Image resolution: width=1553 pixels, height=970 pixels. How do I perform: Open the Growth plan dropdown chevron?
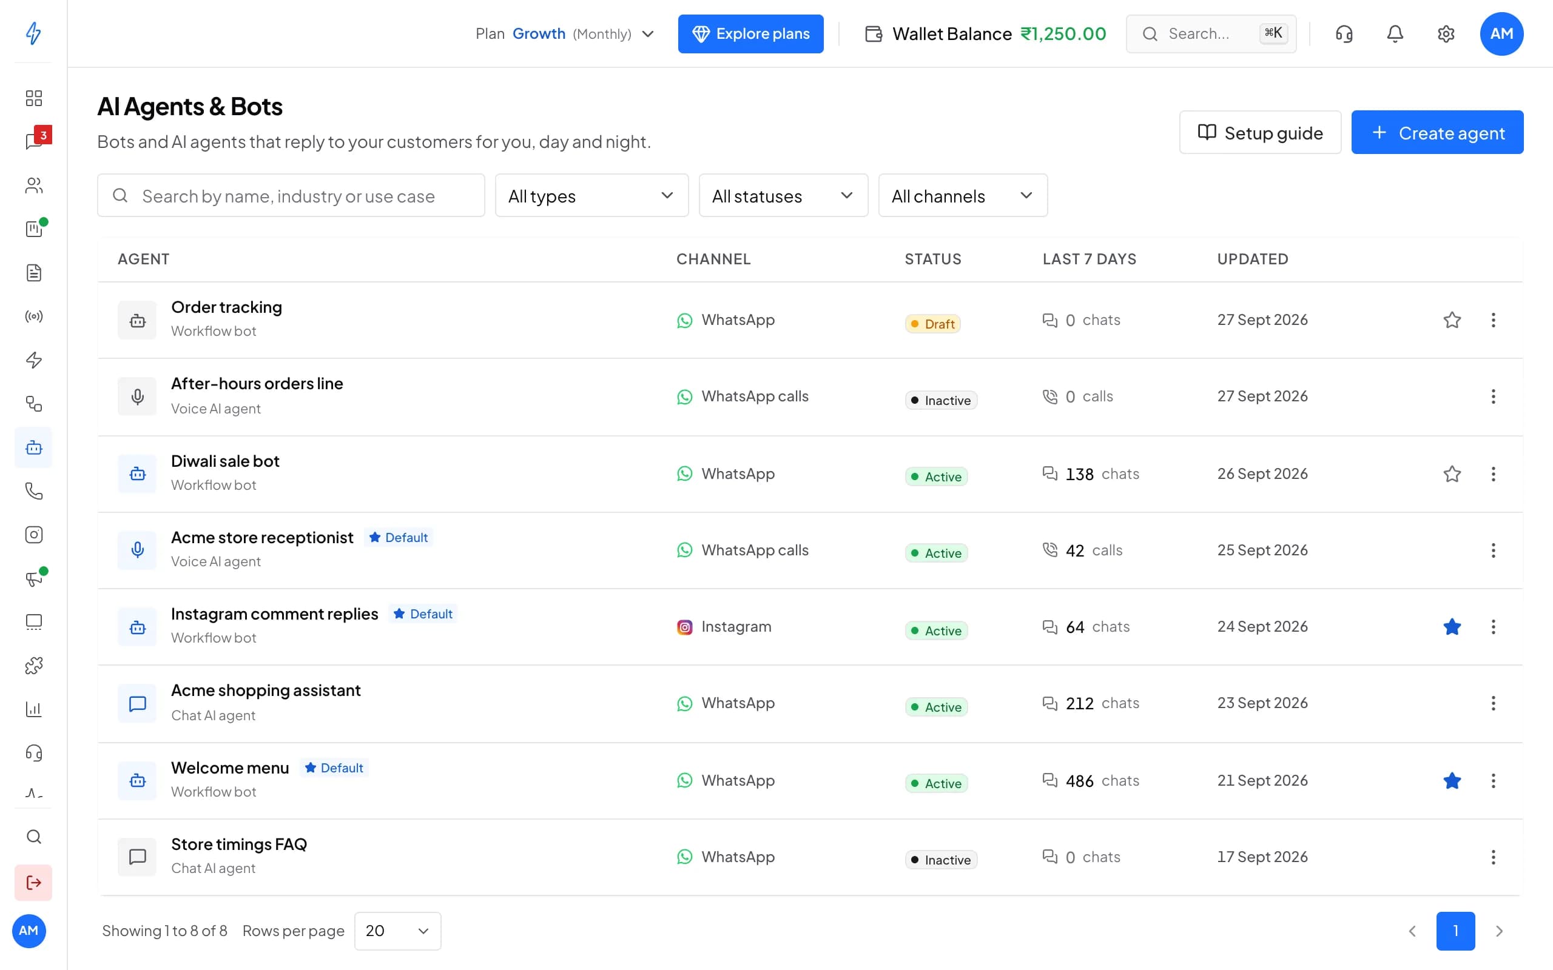point(648,34)
